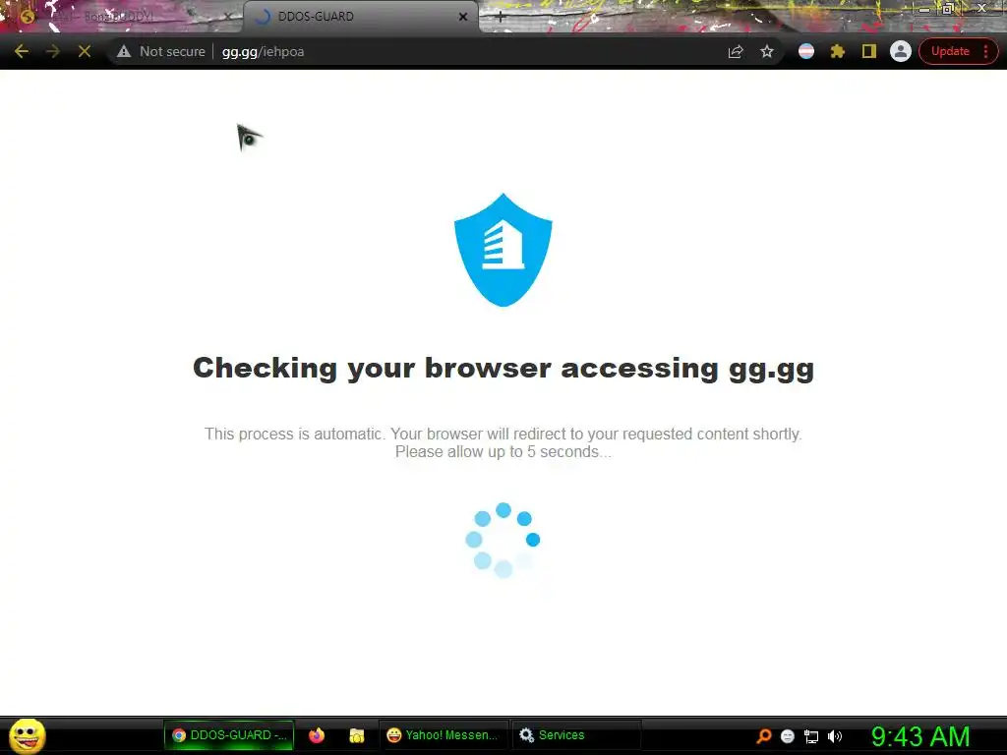Launch Firefox from the taskbar
This screenshot has height=755, width=1007.
317,735
